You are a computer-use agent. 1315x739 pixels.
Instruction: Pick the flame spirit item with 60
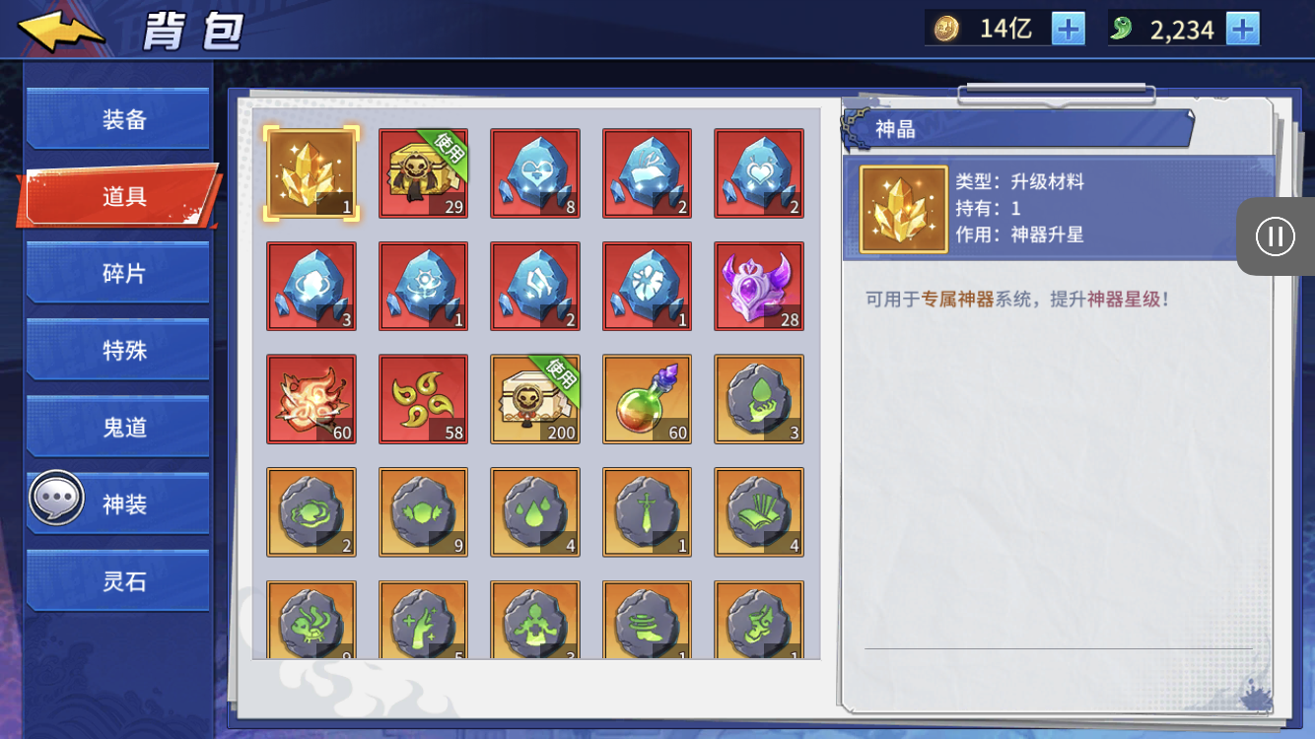tap(311, 399)
